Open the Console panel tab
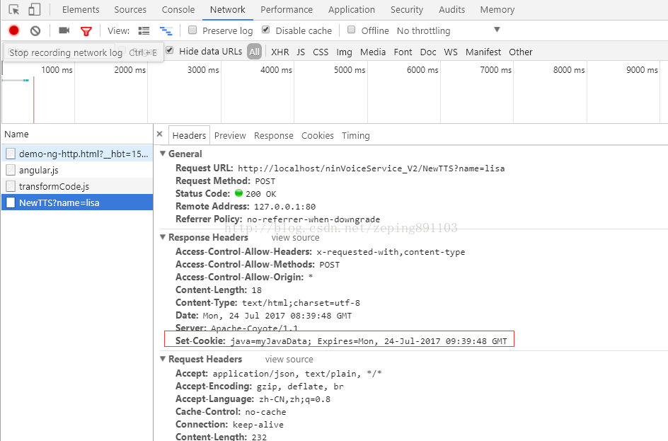Image resolution: width=668 pixels, height=441 pixels. [178, 9]
